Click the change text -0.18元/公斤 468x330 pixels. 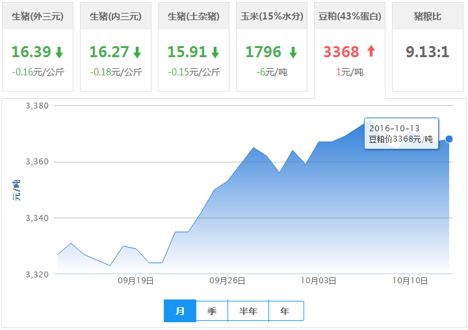pos(116,72)
